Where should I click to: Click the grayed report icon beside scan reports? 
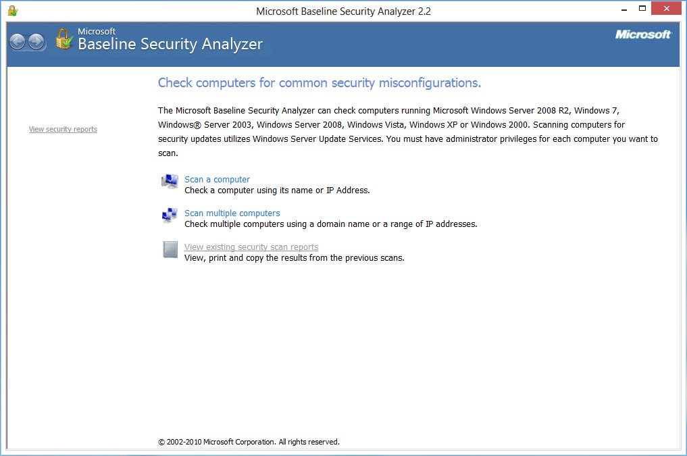(169, 250)
